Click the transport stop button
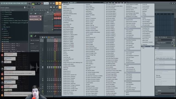This screenshot has width=176, height=99. [39, 4]
